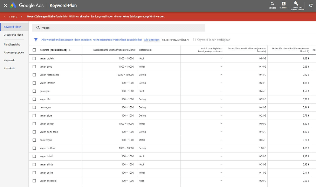Click 'Alle weitgehend passenden Ideen anzeigen' filter

[x=67, y=40]
